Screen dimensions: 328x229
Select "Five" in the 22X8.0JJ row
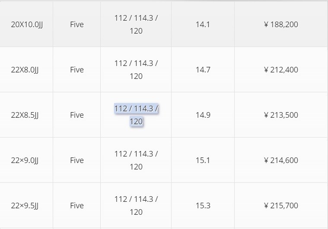(76, 70)
